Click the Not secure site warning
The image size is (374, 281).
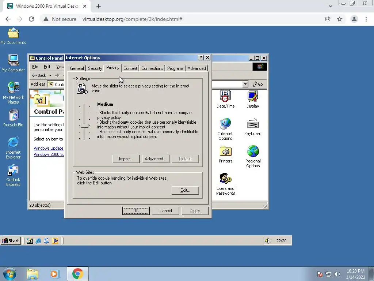[60, 19]
